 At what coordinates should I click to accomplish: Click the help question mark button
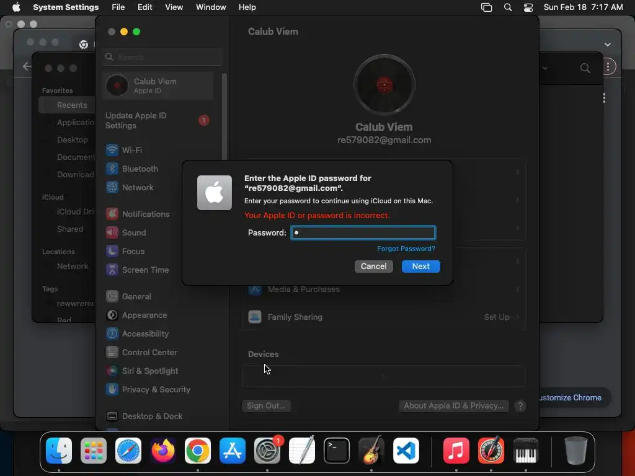(520, 406)
